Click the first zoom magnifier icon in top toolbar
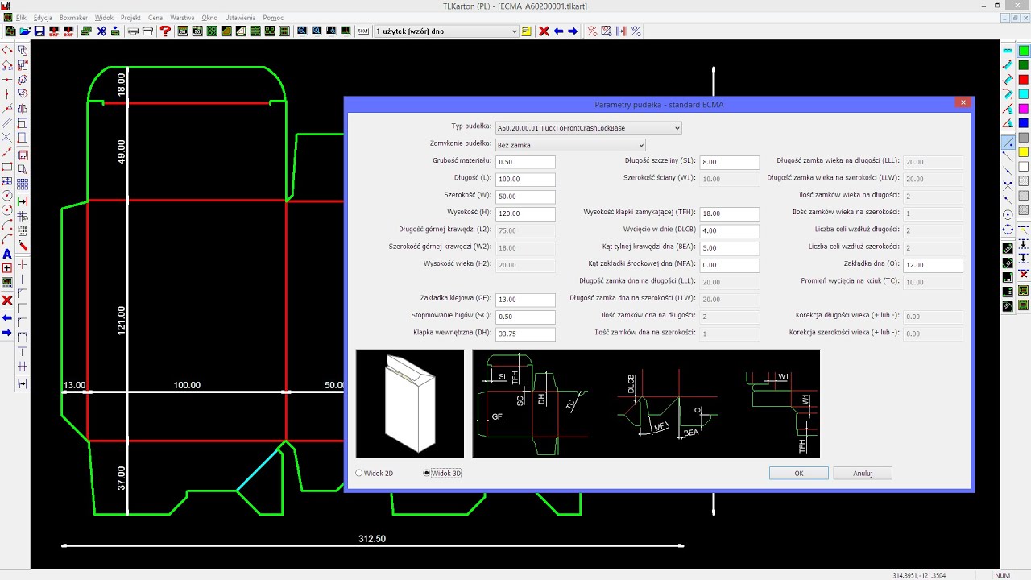This screenshot has height=580, width=1031. 302,31
